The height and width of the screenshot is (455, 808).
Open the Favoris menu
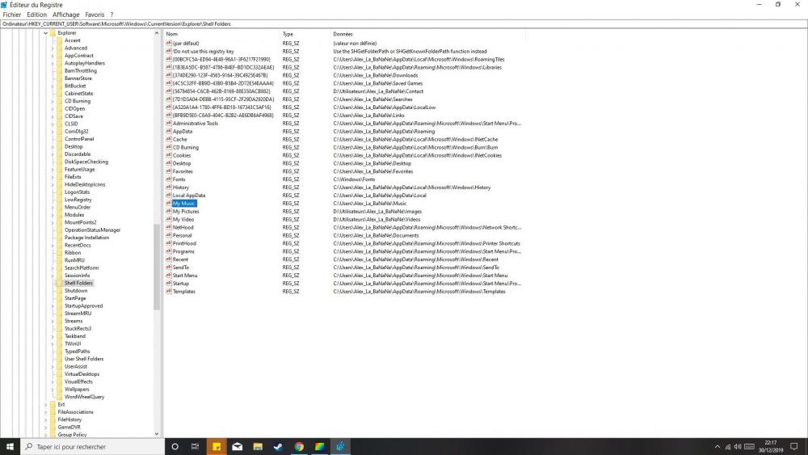pos(95,15)
